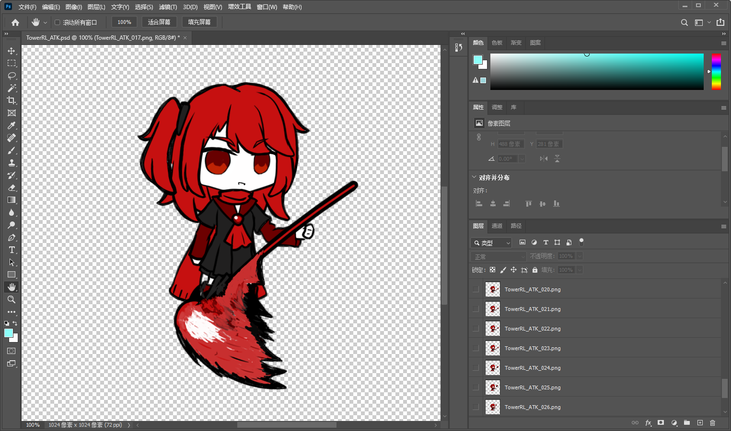This screenshot has height=431, width=731.
Task: Show the TowerRL_ATK_020.png layer
Action: tap(476, 289)
